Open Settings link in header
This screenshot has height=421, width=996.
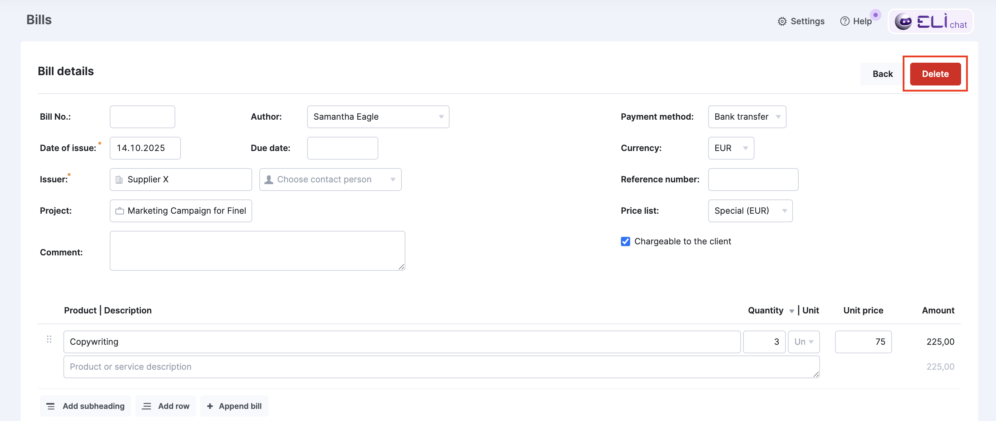click(x=801, y=21)
